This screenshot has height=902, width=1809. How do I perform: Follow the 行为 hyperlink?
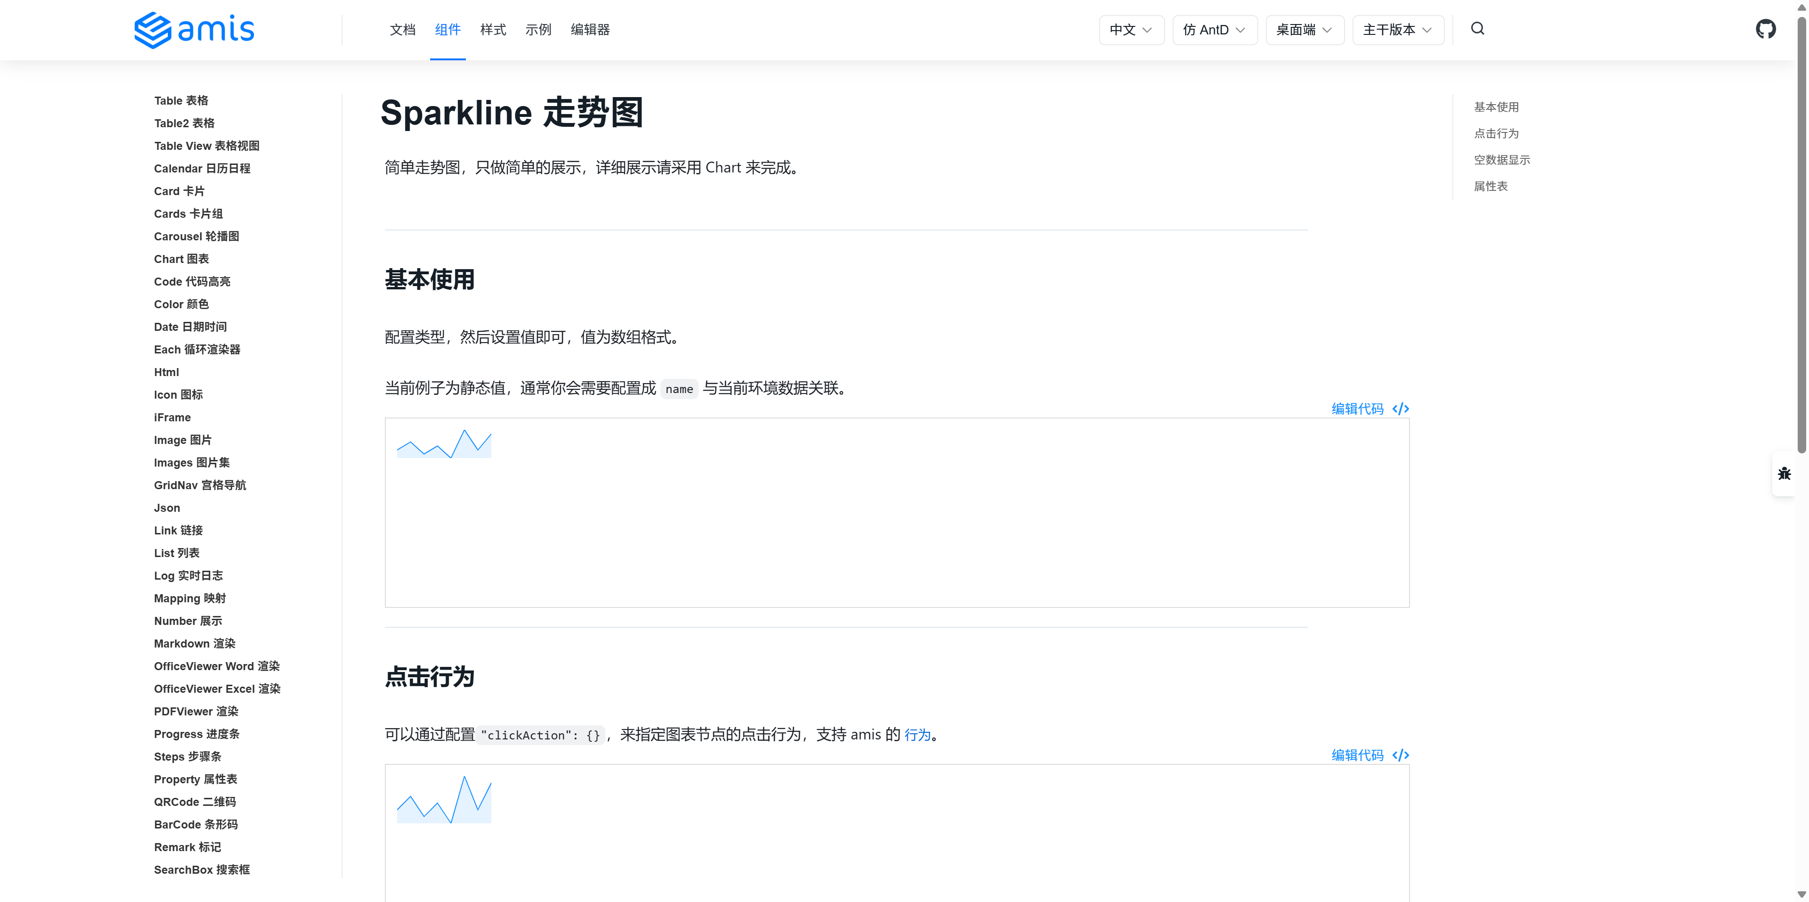(917, 735)
